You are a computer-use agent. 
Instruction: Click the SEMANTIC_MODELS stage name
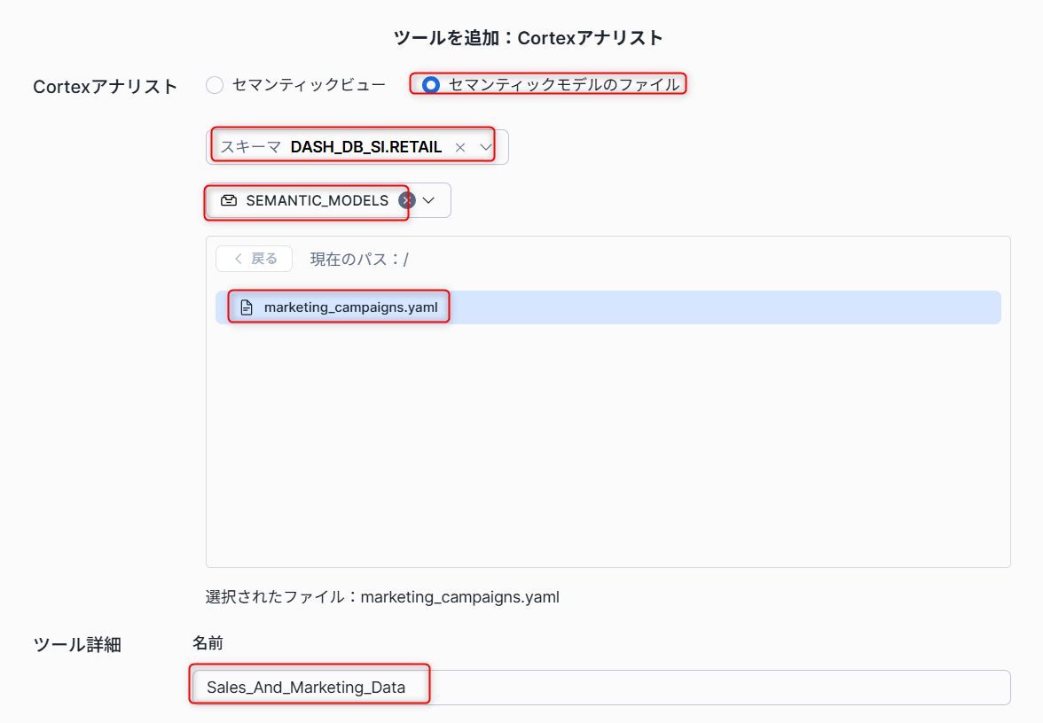[x=317, y=200]
